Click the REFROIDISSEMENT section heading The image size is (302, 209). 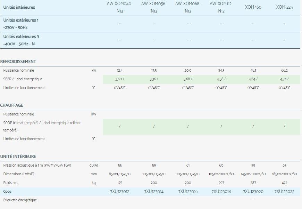click(18, 62)
